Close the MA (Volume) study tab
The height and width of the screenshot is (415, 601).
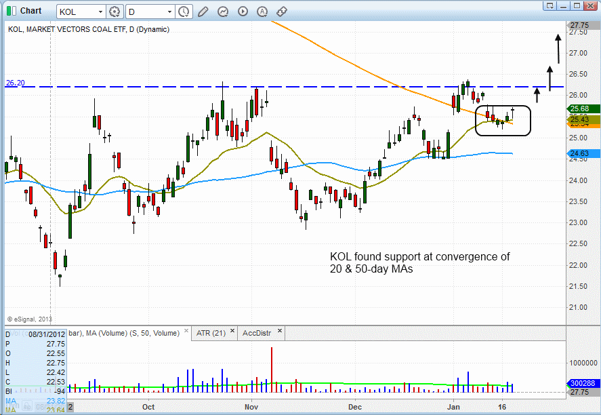coord(186,331)
